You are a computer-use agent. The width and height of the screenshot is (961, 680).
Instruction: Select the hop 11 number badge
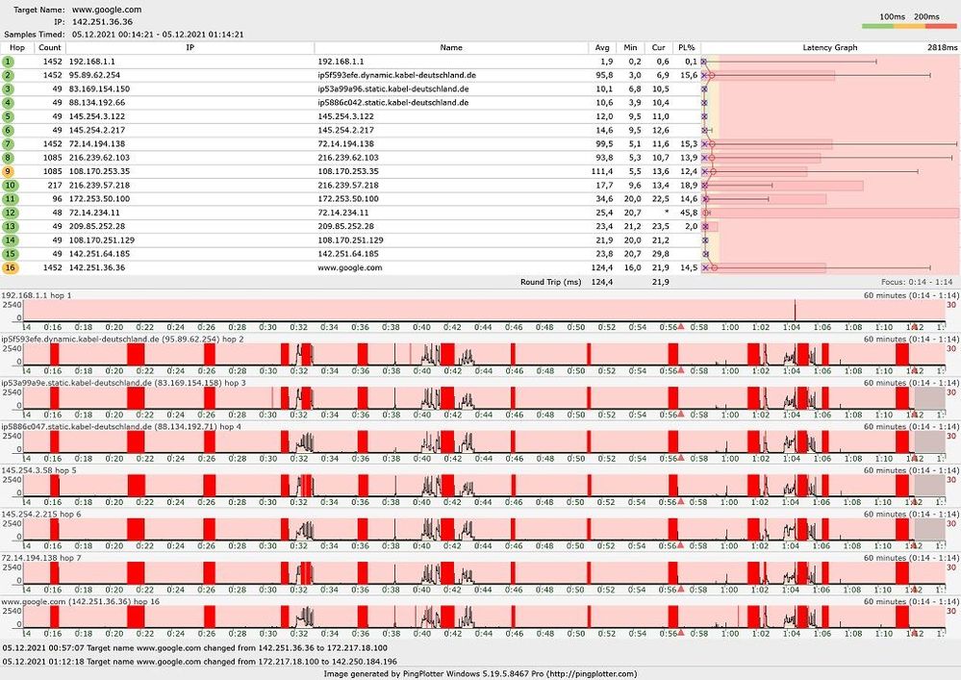point(11,199)
